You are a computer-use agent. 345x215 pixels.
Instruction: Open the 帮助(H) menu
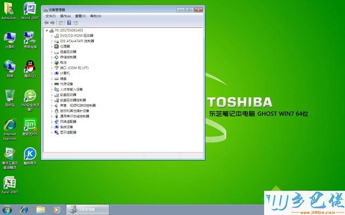pyautogui.click(x=96, y=16)
